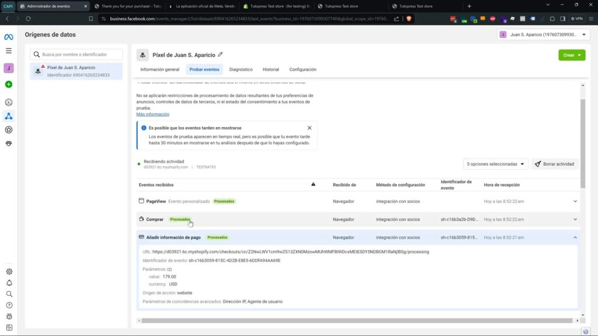Open the 5 opciones seleccionadas dropdown
The image size is (598, 336).
495,164
